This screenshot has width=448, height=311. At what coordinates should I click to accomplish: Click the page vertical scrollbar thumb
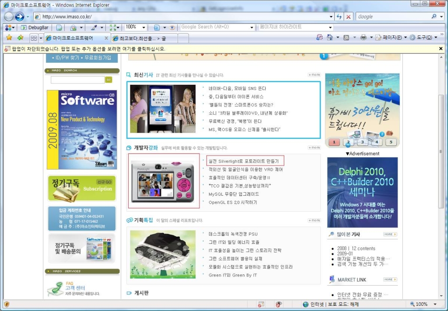tap(441, 151)
